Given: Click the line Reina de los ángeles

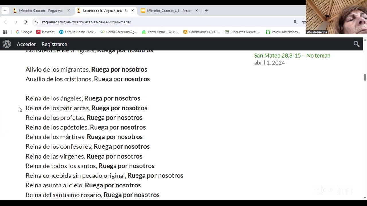Looking at the screenshot, I should (x=83, y=98).
